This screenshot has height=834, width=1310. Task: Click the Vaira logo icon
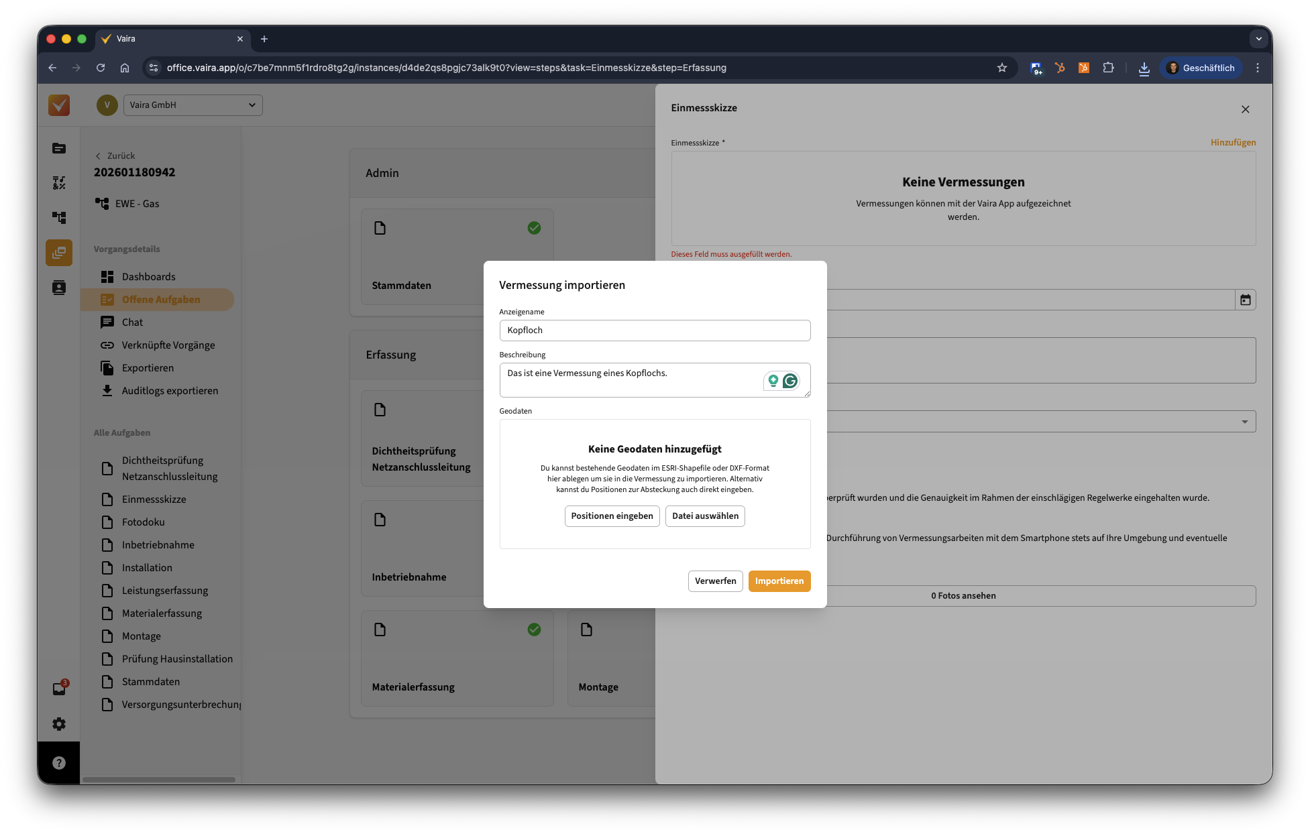click(59, 105)
